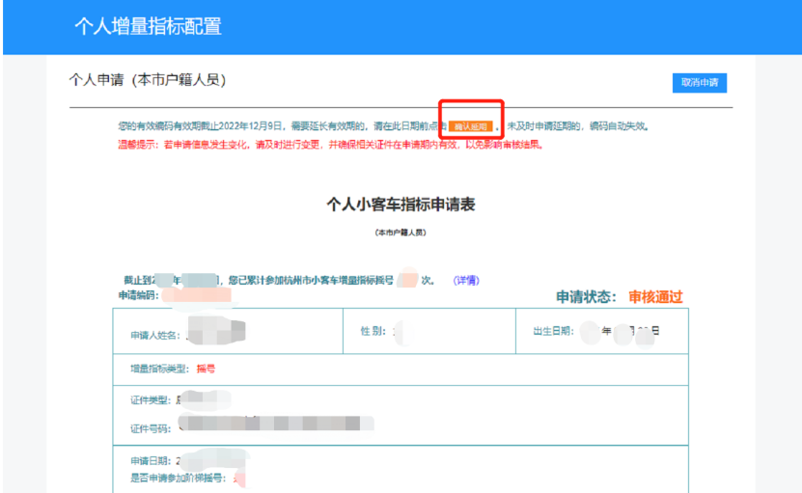This screenshot has height=493, width=802.
Task: Click the 取消申请 button
Action: [x=699, y=83]
